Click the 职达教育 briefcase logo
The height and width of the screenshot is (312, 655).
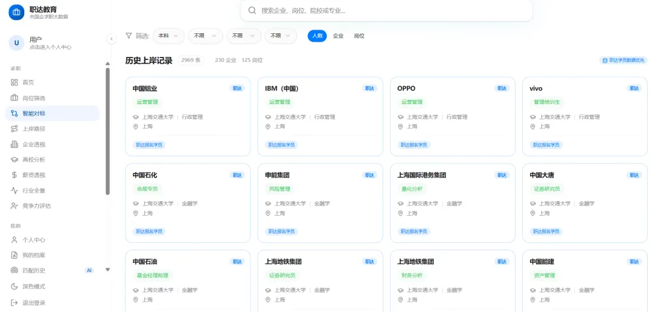coord(16,12)
